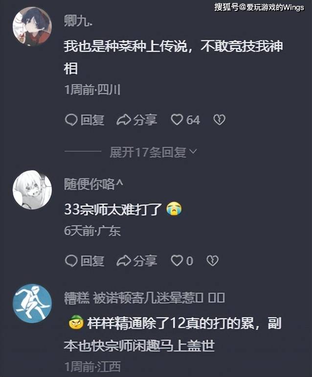Open 随便你咯's profile avatar
The height and width of the screenshot is (377, 312).
[x=32, y=189]
